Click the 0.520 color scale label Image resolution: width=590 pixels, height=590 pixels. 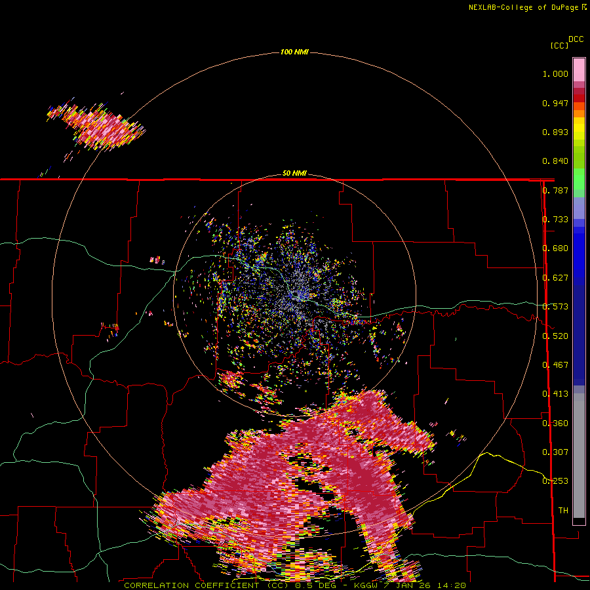(555, 336)
